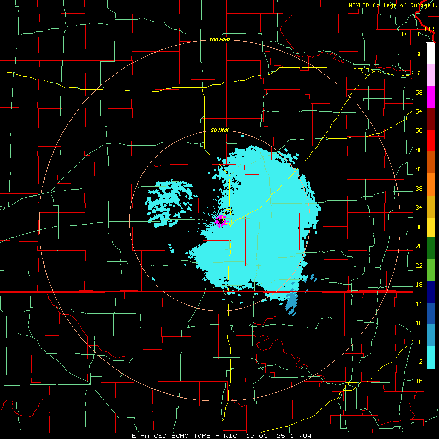Click the "10" scale label
The width and height of the screenshot is (439, 439).
pos(419,323)
